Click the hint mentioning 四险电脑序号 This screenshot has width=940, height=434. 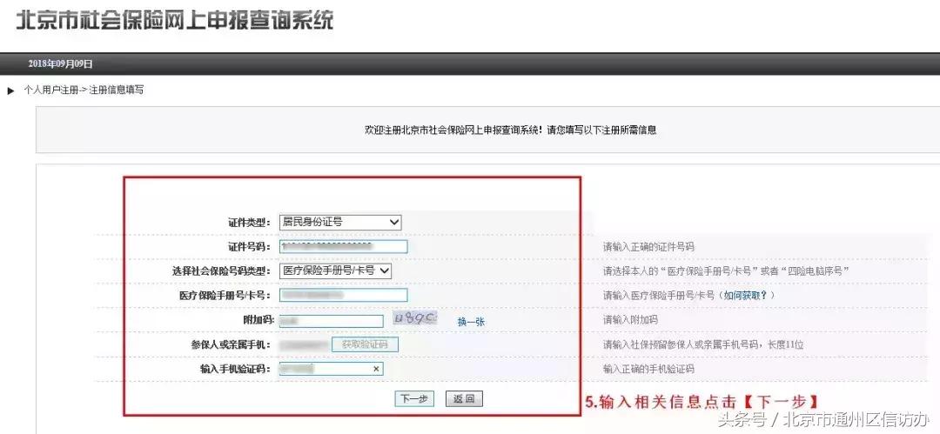[x=726, y=271]
